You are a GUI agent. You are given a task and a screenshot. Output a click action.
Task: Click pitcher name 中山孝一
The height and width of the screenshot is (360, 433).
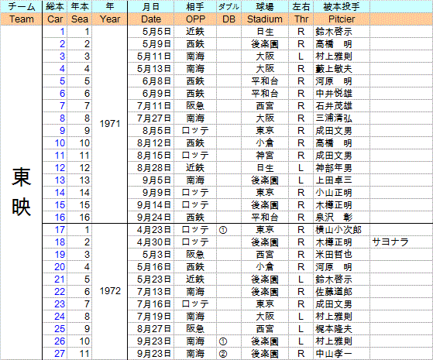click(334, 354)
